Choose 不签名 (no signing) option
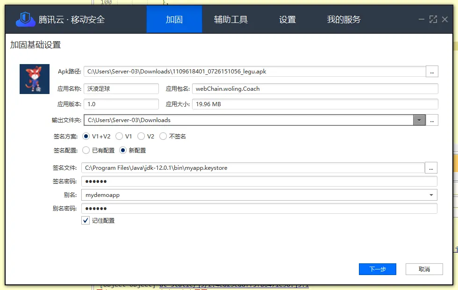458x290 pixels. click(163, 136)
